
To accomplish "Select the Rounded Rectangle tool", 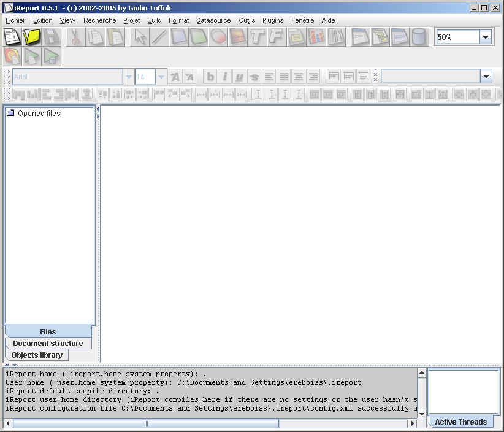I will coord(198,37).
